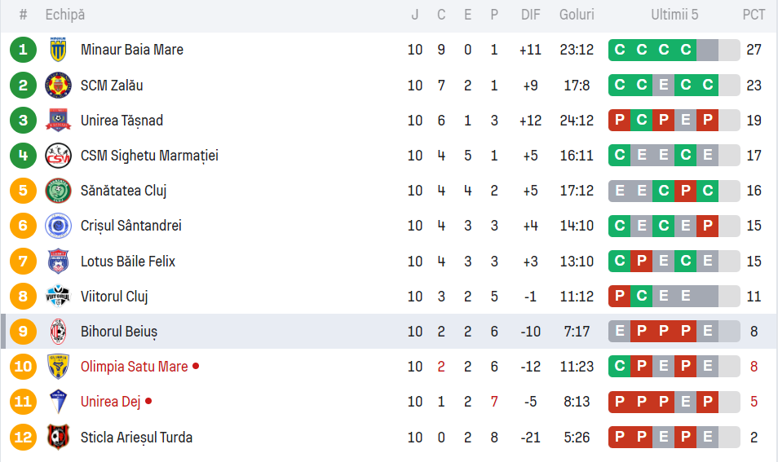Click the CSM Sighetu Marmației logo
Image resolution: width=778 pixels, height=462 pixels.
pyautogui.click(x=58, y=156)
